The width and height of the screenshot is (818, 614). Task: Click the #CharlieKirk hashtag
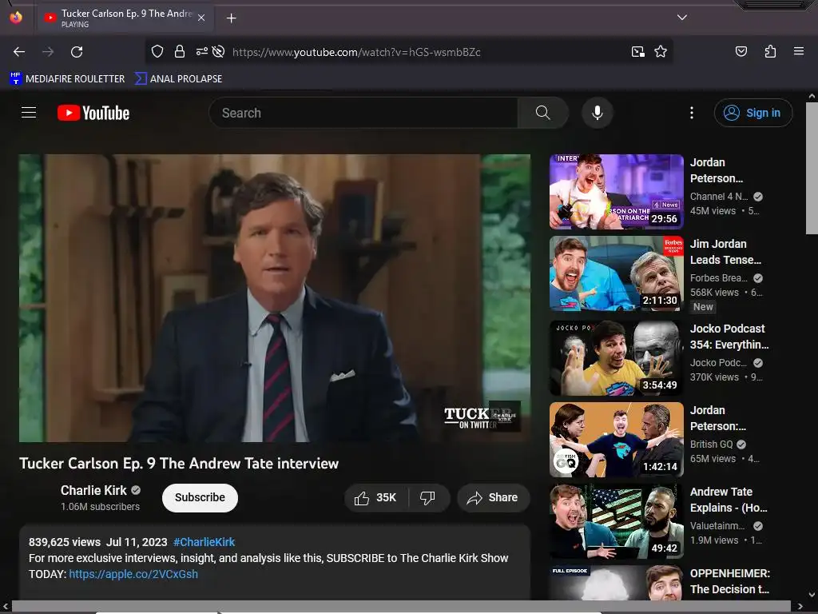(x=204, y=542)
